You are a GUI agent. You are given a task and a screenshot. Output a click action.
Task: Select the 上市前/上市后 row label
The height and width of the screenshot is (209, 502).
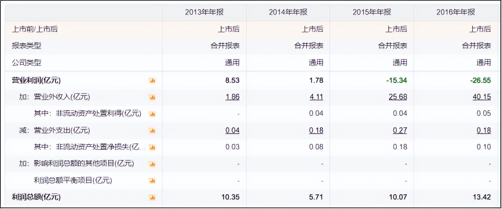coord(35,29)
